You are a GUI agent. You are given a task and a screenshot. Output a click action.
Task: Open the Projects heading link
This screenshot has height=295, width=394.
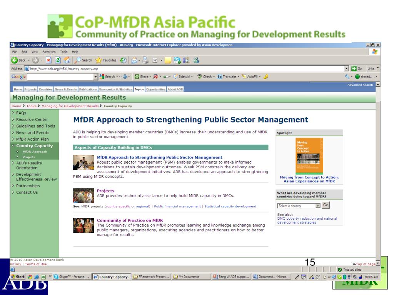click(105, 191)
